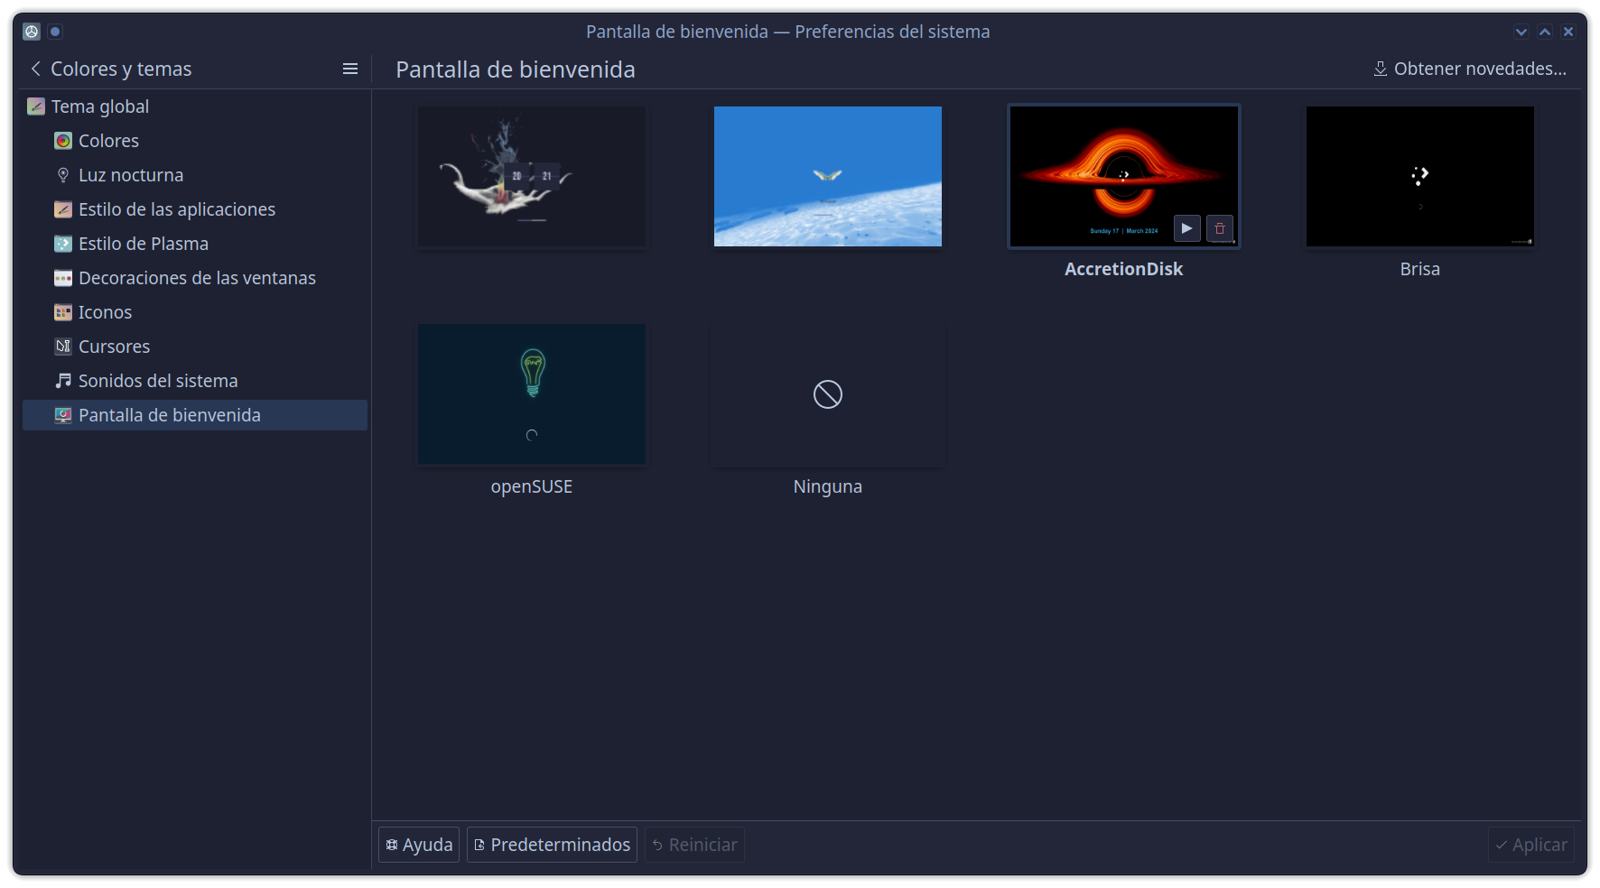Click the window menu icon in title bar
The width and height of the screenshot is (1600, 888).
click(x=32, y=32)
